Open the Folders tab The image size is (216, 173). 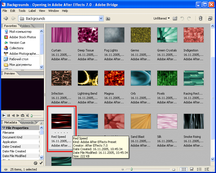(x=25, y=26)
